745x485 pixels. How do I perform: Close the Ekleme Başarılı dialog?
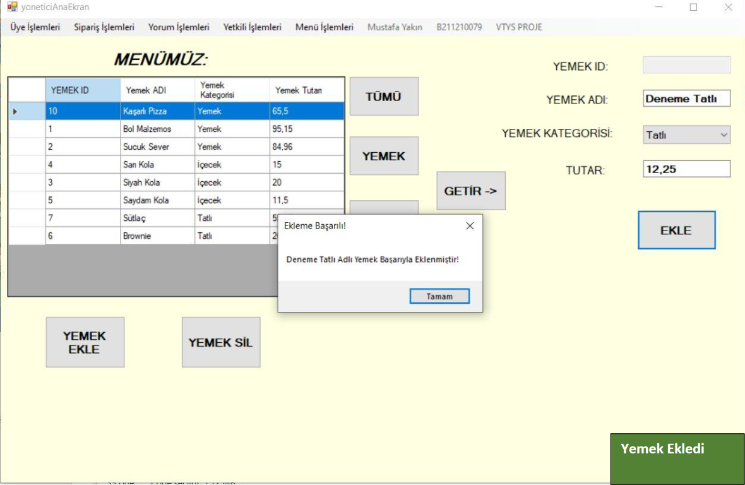click(469, 225)
